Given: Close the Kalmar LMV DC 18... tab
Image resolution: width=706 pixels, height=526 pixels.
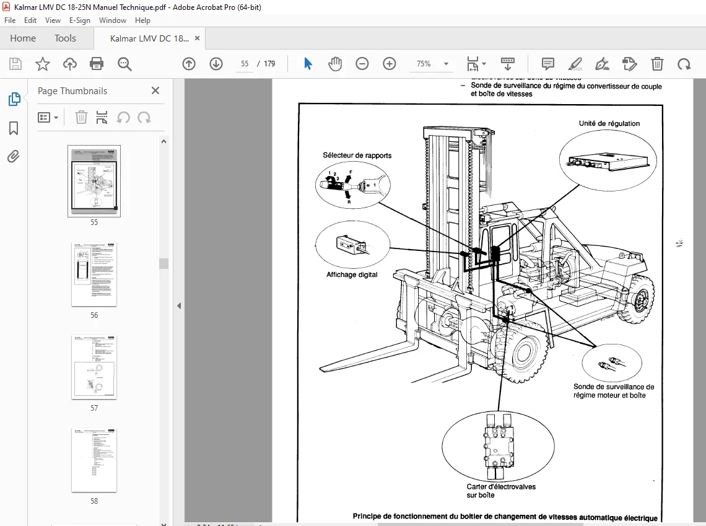Looking at the screenshot, I should pos(197,38).
